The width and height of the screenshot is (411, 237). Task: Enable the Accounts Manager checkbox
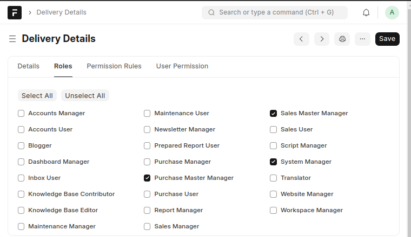pos(21,114)
